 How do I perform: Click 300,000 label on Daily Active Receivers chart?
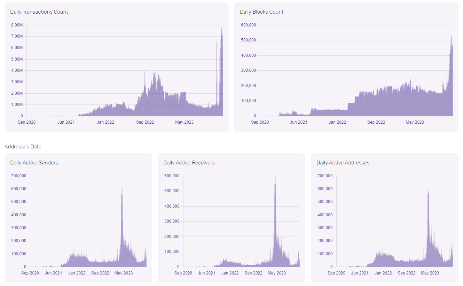click(172, 221)
